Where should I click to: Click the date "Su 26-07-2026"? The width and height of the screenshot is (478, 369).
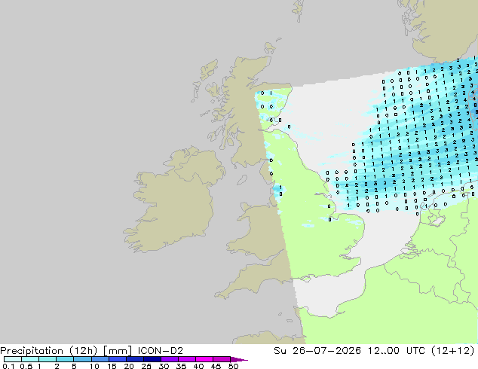pyautogui.click(x=317, y=351)
